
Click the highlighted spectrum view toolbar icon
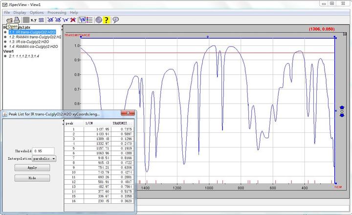(x=82, y=20)
